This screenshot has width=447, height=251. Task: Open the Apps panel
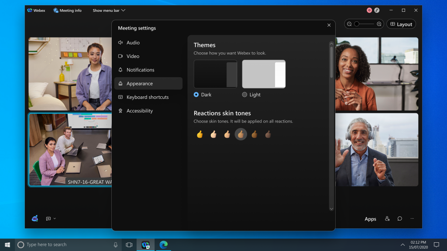pyautogui.click(x=370, y=219)
